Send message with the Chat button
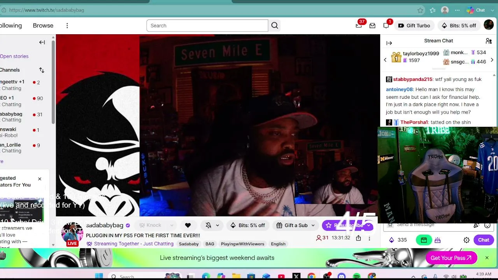This screenshot has width=498, height=280. pyautogui.click(x=484, y=240)
